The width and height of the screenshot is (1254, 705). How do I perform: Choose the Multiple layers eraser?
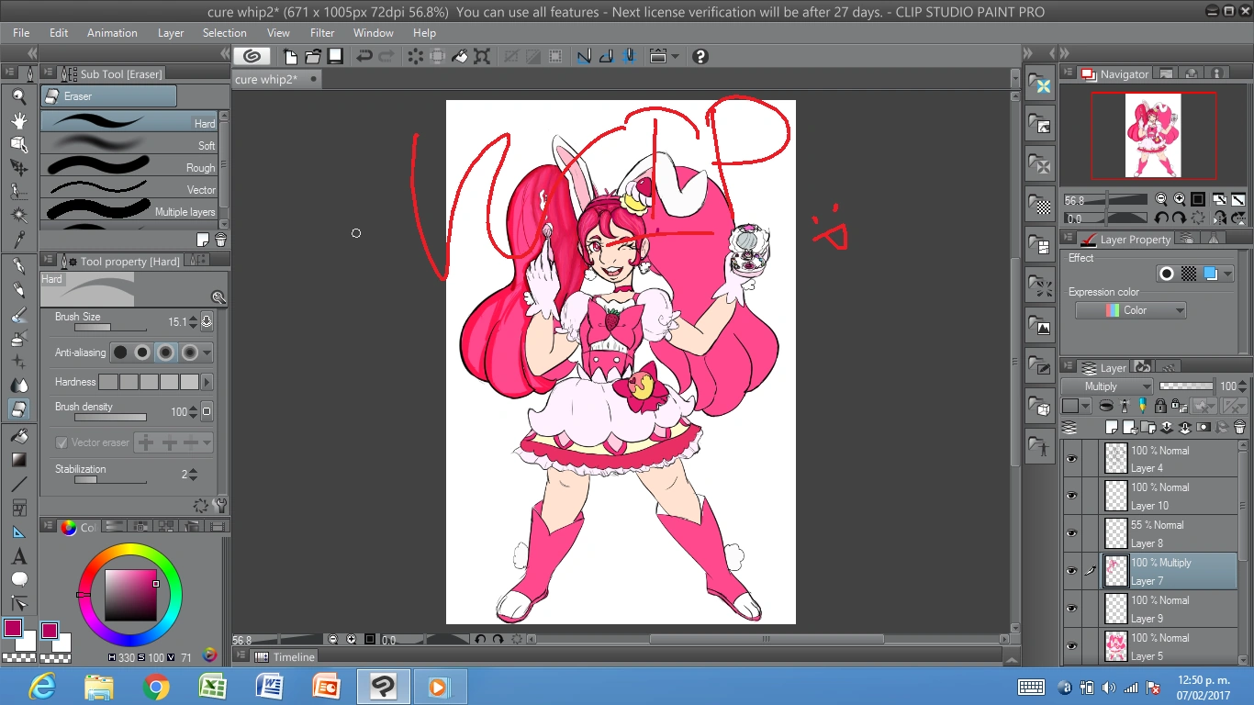pos(129,211)
